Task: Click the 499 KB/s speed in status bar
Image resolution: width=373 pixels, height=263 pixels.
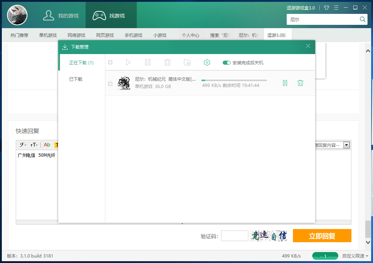Action: pos(291,256)
